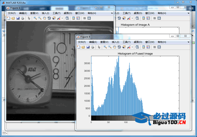This screenshot has width=197, height=137.
Task: Open 工具(T) menu in Figure 4
Action: tap(126, 42)
